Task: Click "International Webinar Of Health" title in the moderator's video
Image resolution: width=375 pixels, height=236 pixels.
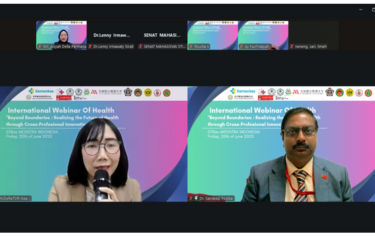Action: (61, 110)
